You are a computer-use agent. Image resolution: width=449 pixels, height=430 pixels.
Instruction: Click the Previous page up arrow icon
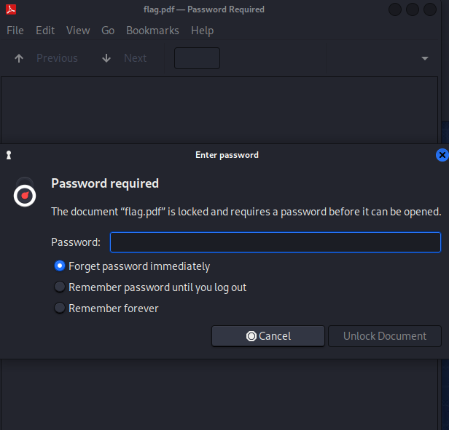(x=19, y=58)
